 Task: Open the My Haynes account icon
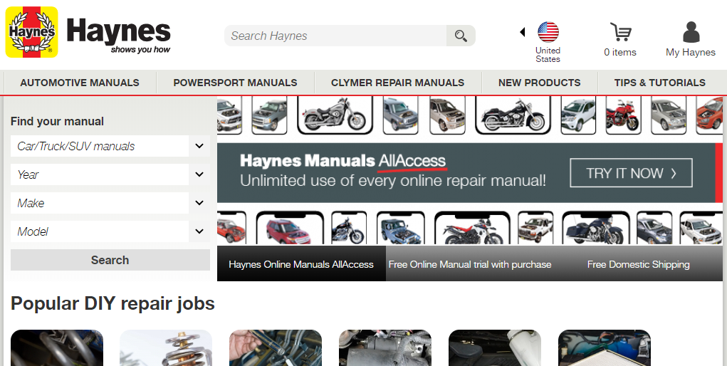pos(691,32)
